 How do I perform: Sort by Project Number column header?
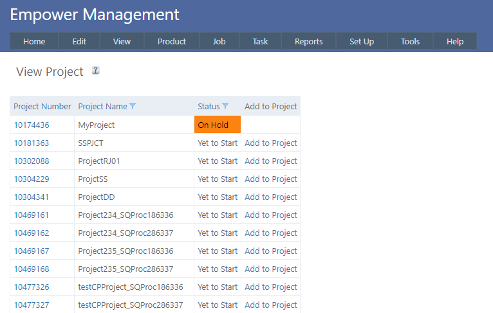(42, 106)
